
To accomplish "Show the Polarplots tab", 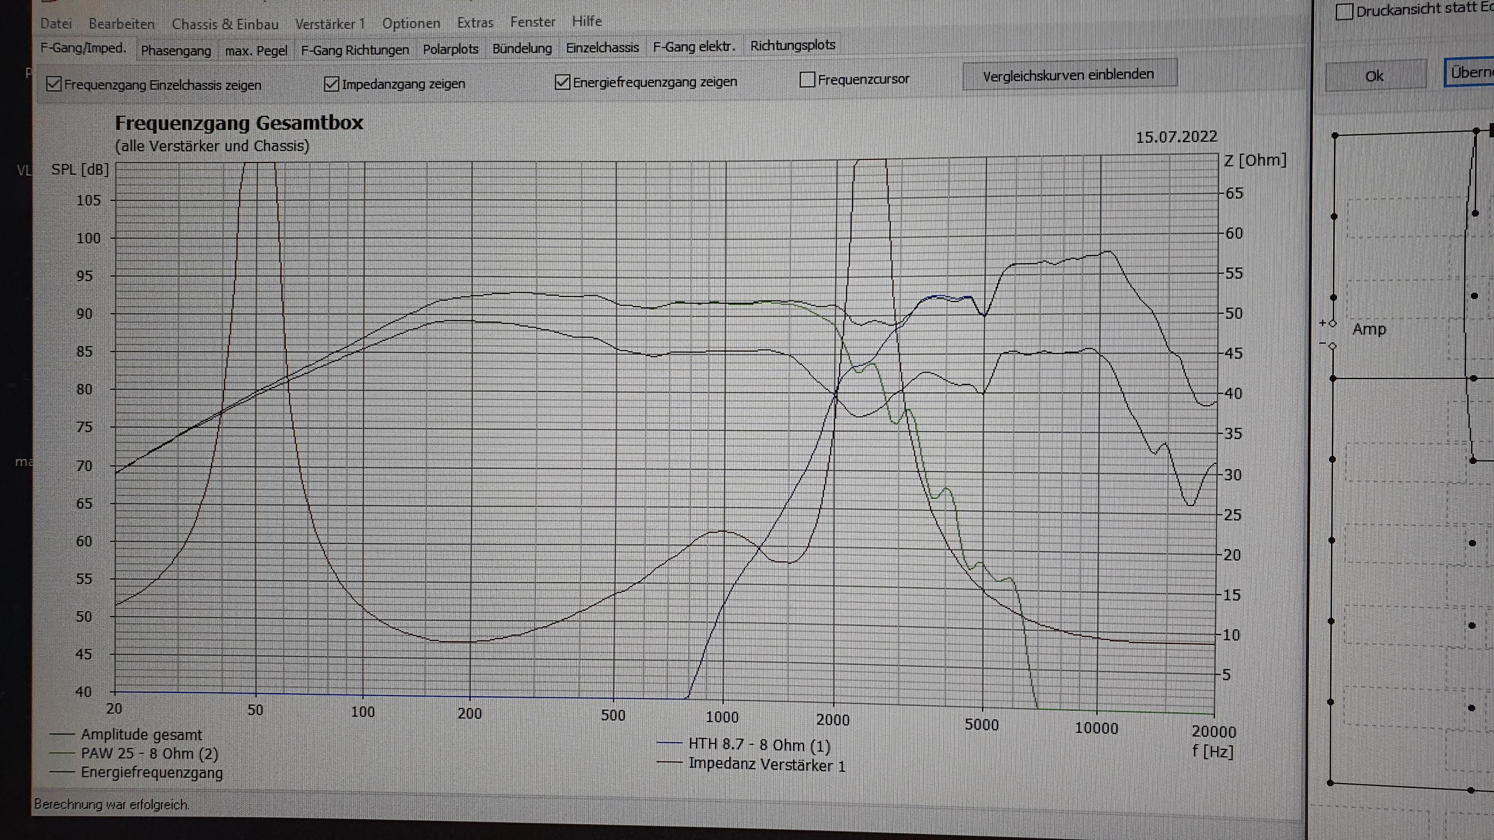I will tap(450, 49).
